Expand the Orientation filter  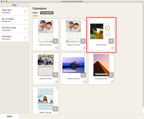point(14,37)
